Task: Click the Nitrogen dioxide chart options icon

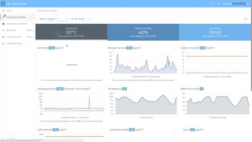Action: pyautogui.click(x=175, y=48)
